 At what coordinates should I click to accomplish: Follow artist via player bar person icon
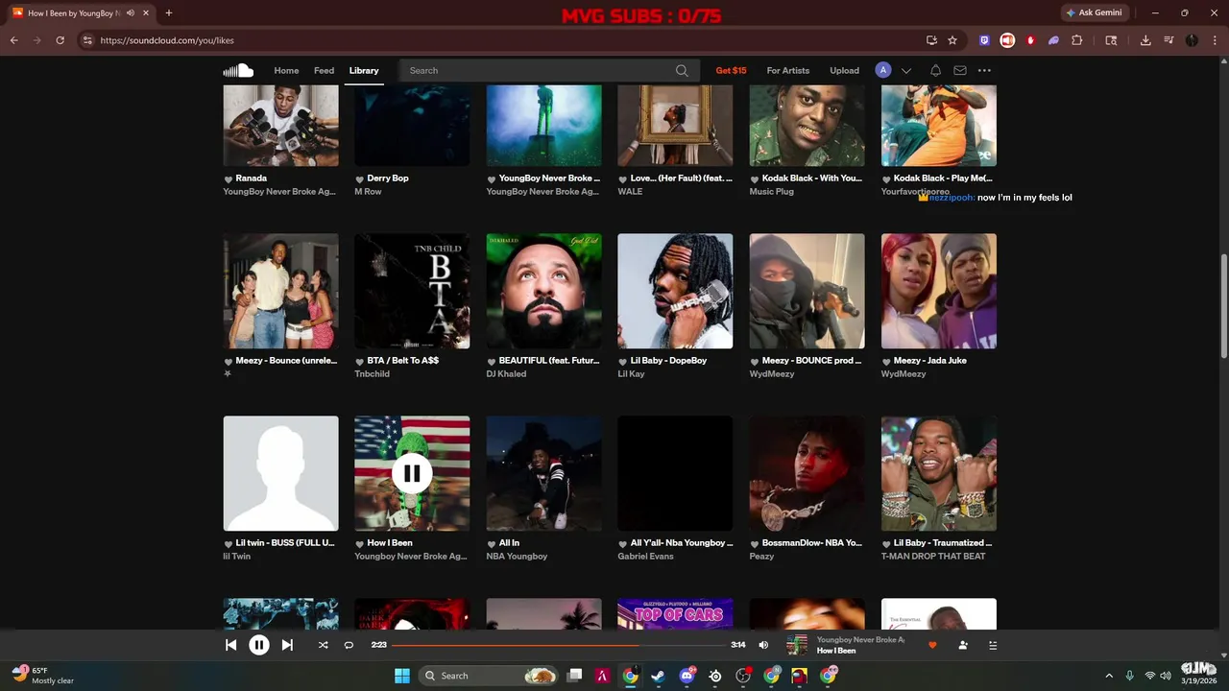click(x=963, y=645)
